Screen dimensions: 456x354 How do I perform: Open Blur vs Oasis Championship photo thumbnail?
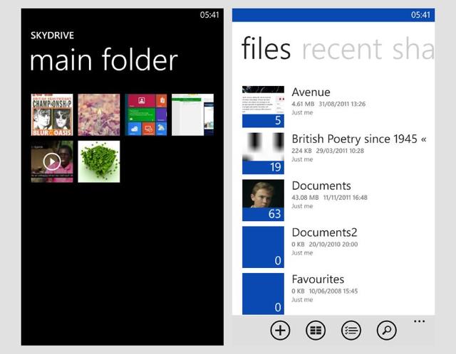[x=52, y=114]
